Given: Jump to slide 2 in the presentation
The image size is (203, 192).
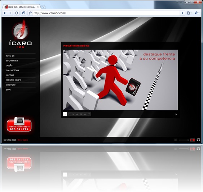Looking at the screenshot, I should click(69, 114).
